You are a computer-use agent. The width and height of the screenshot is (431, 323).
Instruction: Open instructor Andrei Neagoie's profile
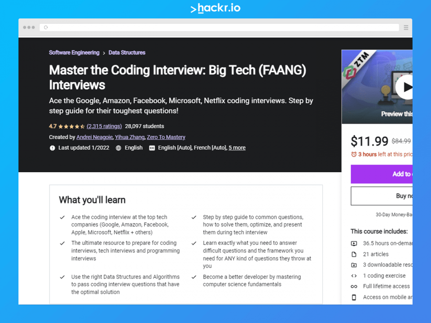coord(95,137)
